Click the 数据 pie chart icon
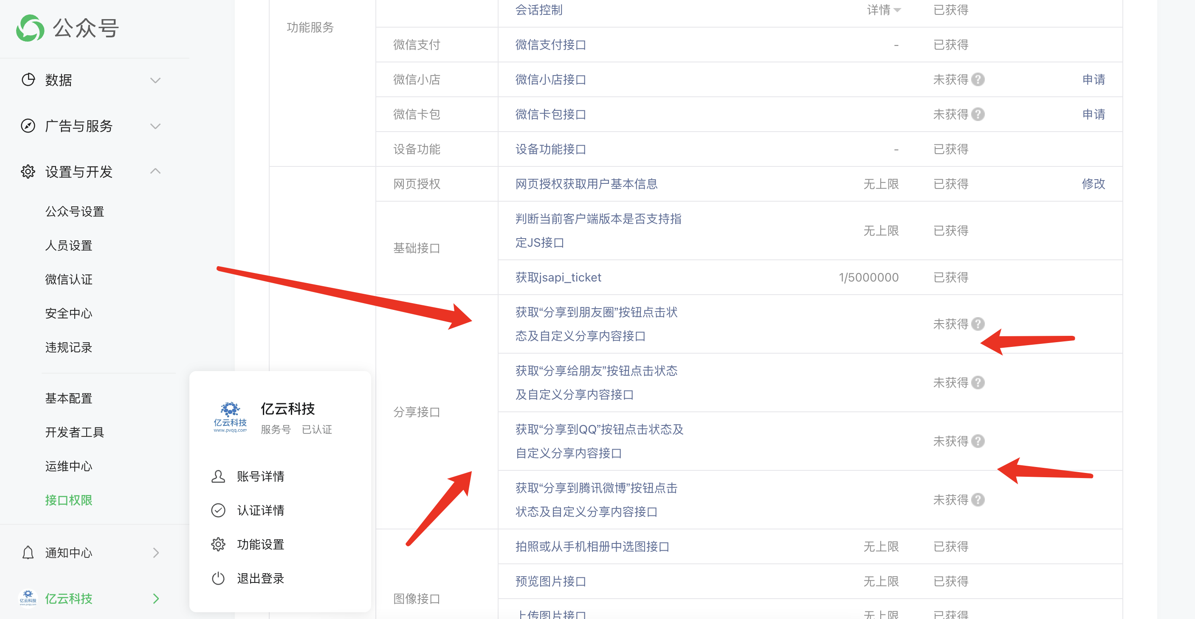This screenshot has height=619, width=1195. 28,80
